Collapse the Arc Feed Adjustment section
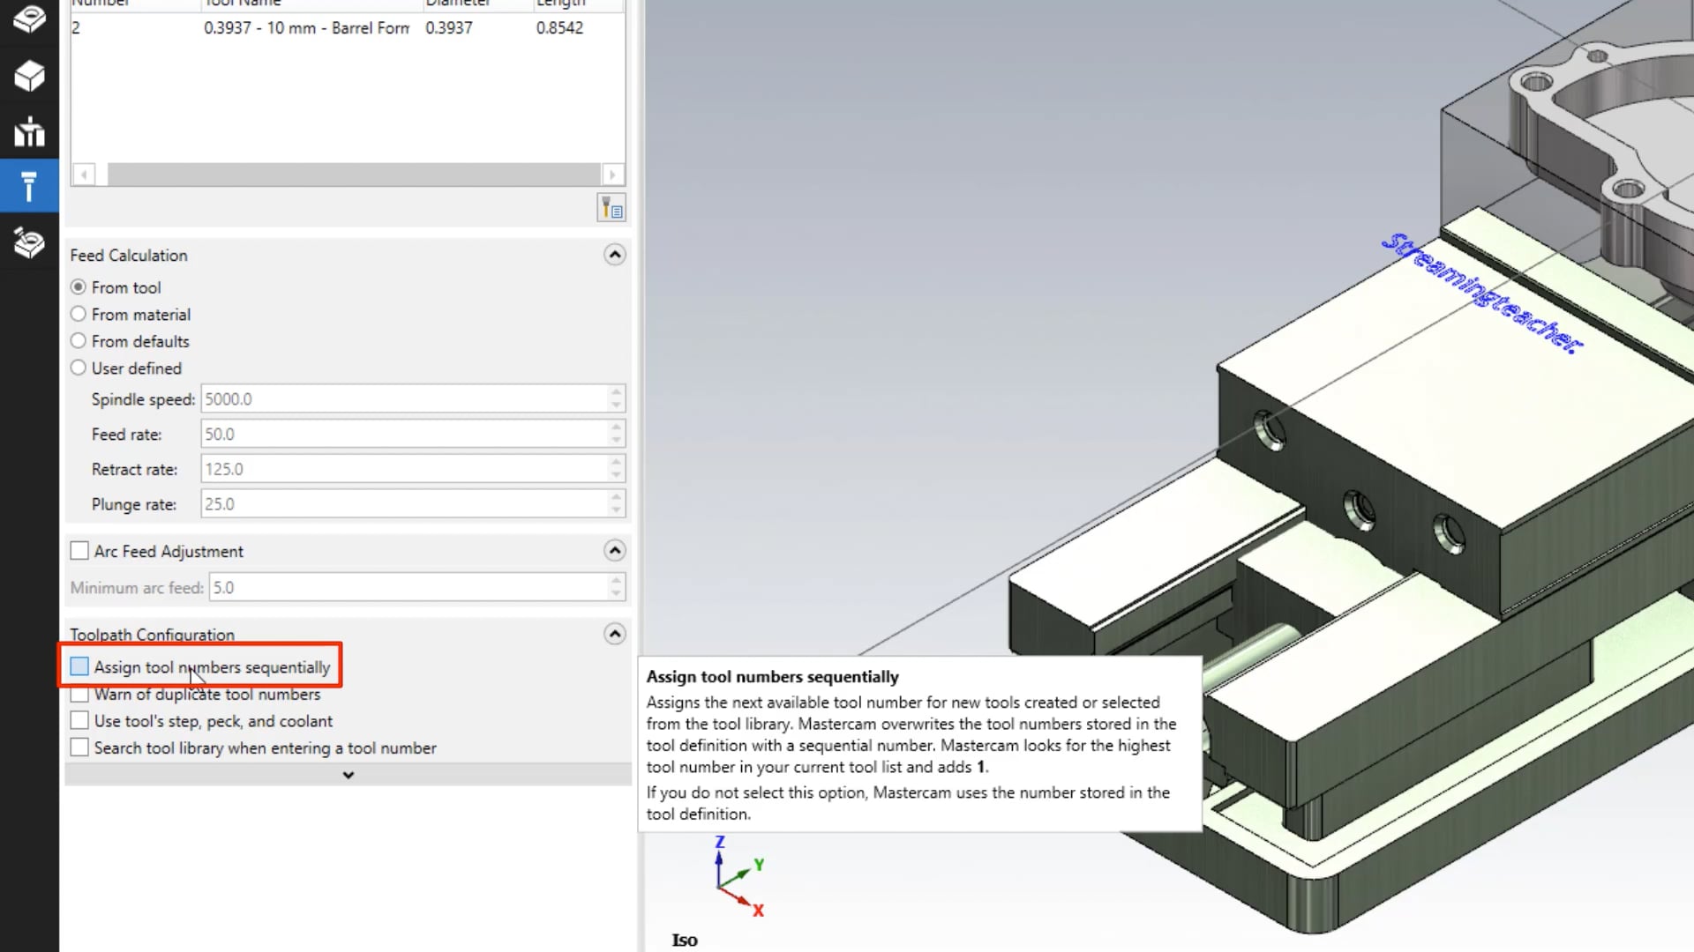This screenshot has width=1694, height=952. pyautogui.click(x=614, y=550)
